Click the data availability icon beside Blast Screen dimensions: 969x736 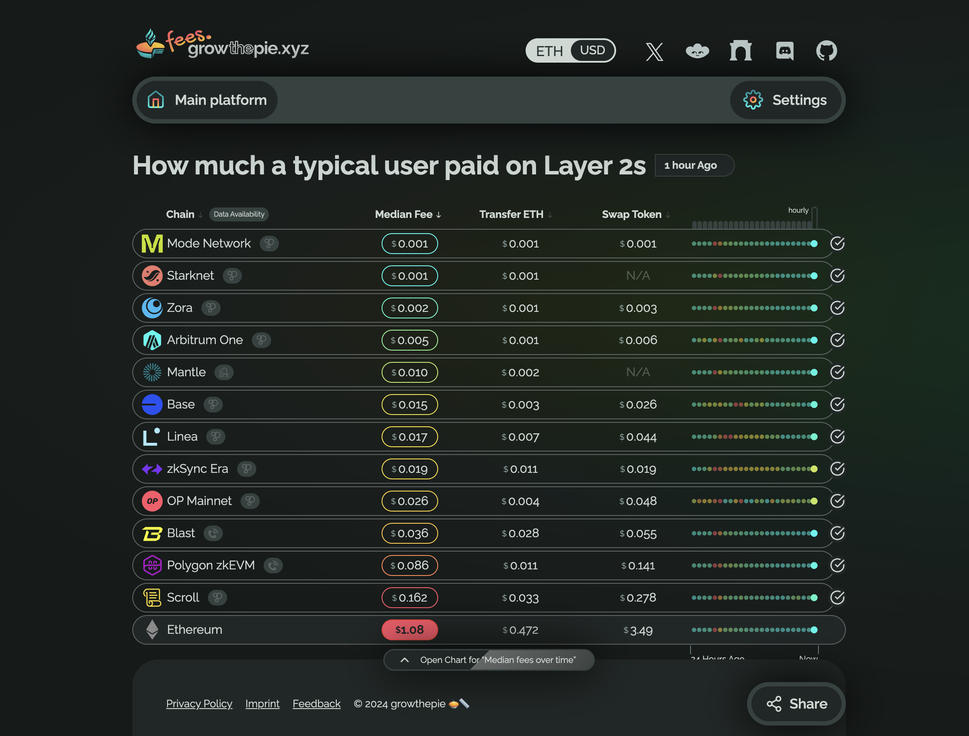213,534
